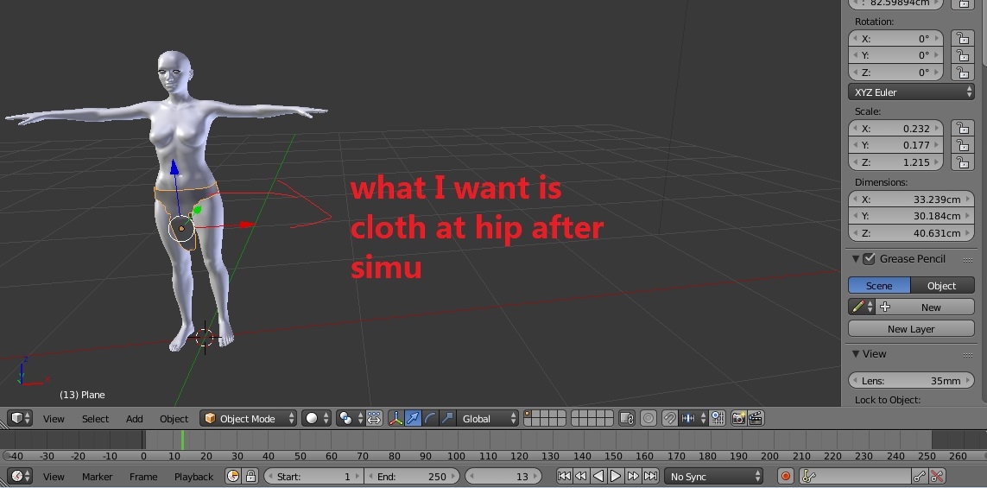This screenshot has width=987, height=488.
Task: Open the View menu in 3D viewport header
Action: coord(54,419)
